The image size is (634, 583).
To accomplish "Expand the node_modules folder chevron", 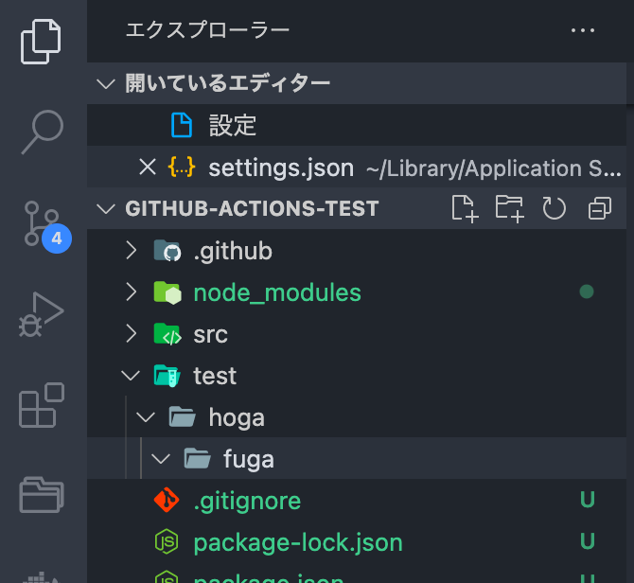I will [131, 291].
